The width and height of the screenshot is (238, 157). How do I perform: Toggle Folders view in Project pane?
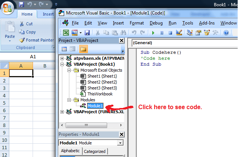[83, 49]
